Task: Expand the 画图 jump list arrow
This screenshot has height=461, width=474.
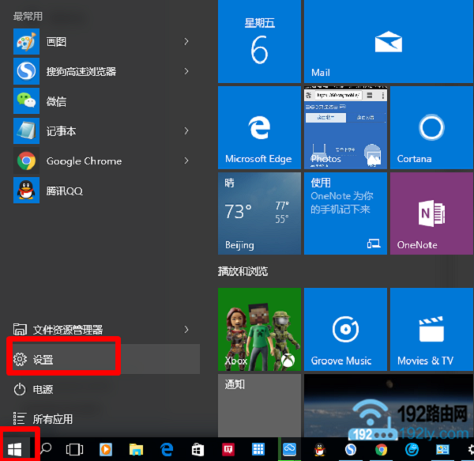Action: click(186, 42)
